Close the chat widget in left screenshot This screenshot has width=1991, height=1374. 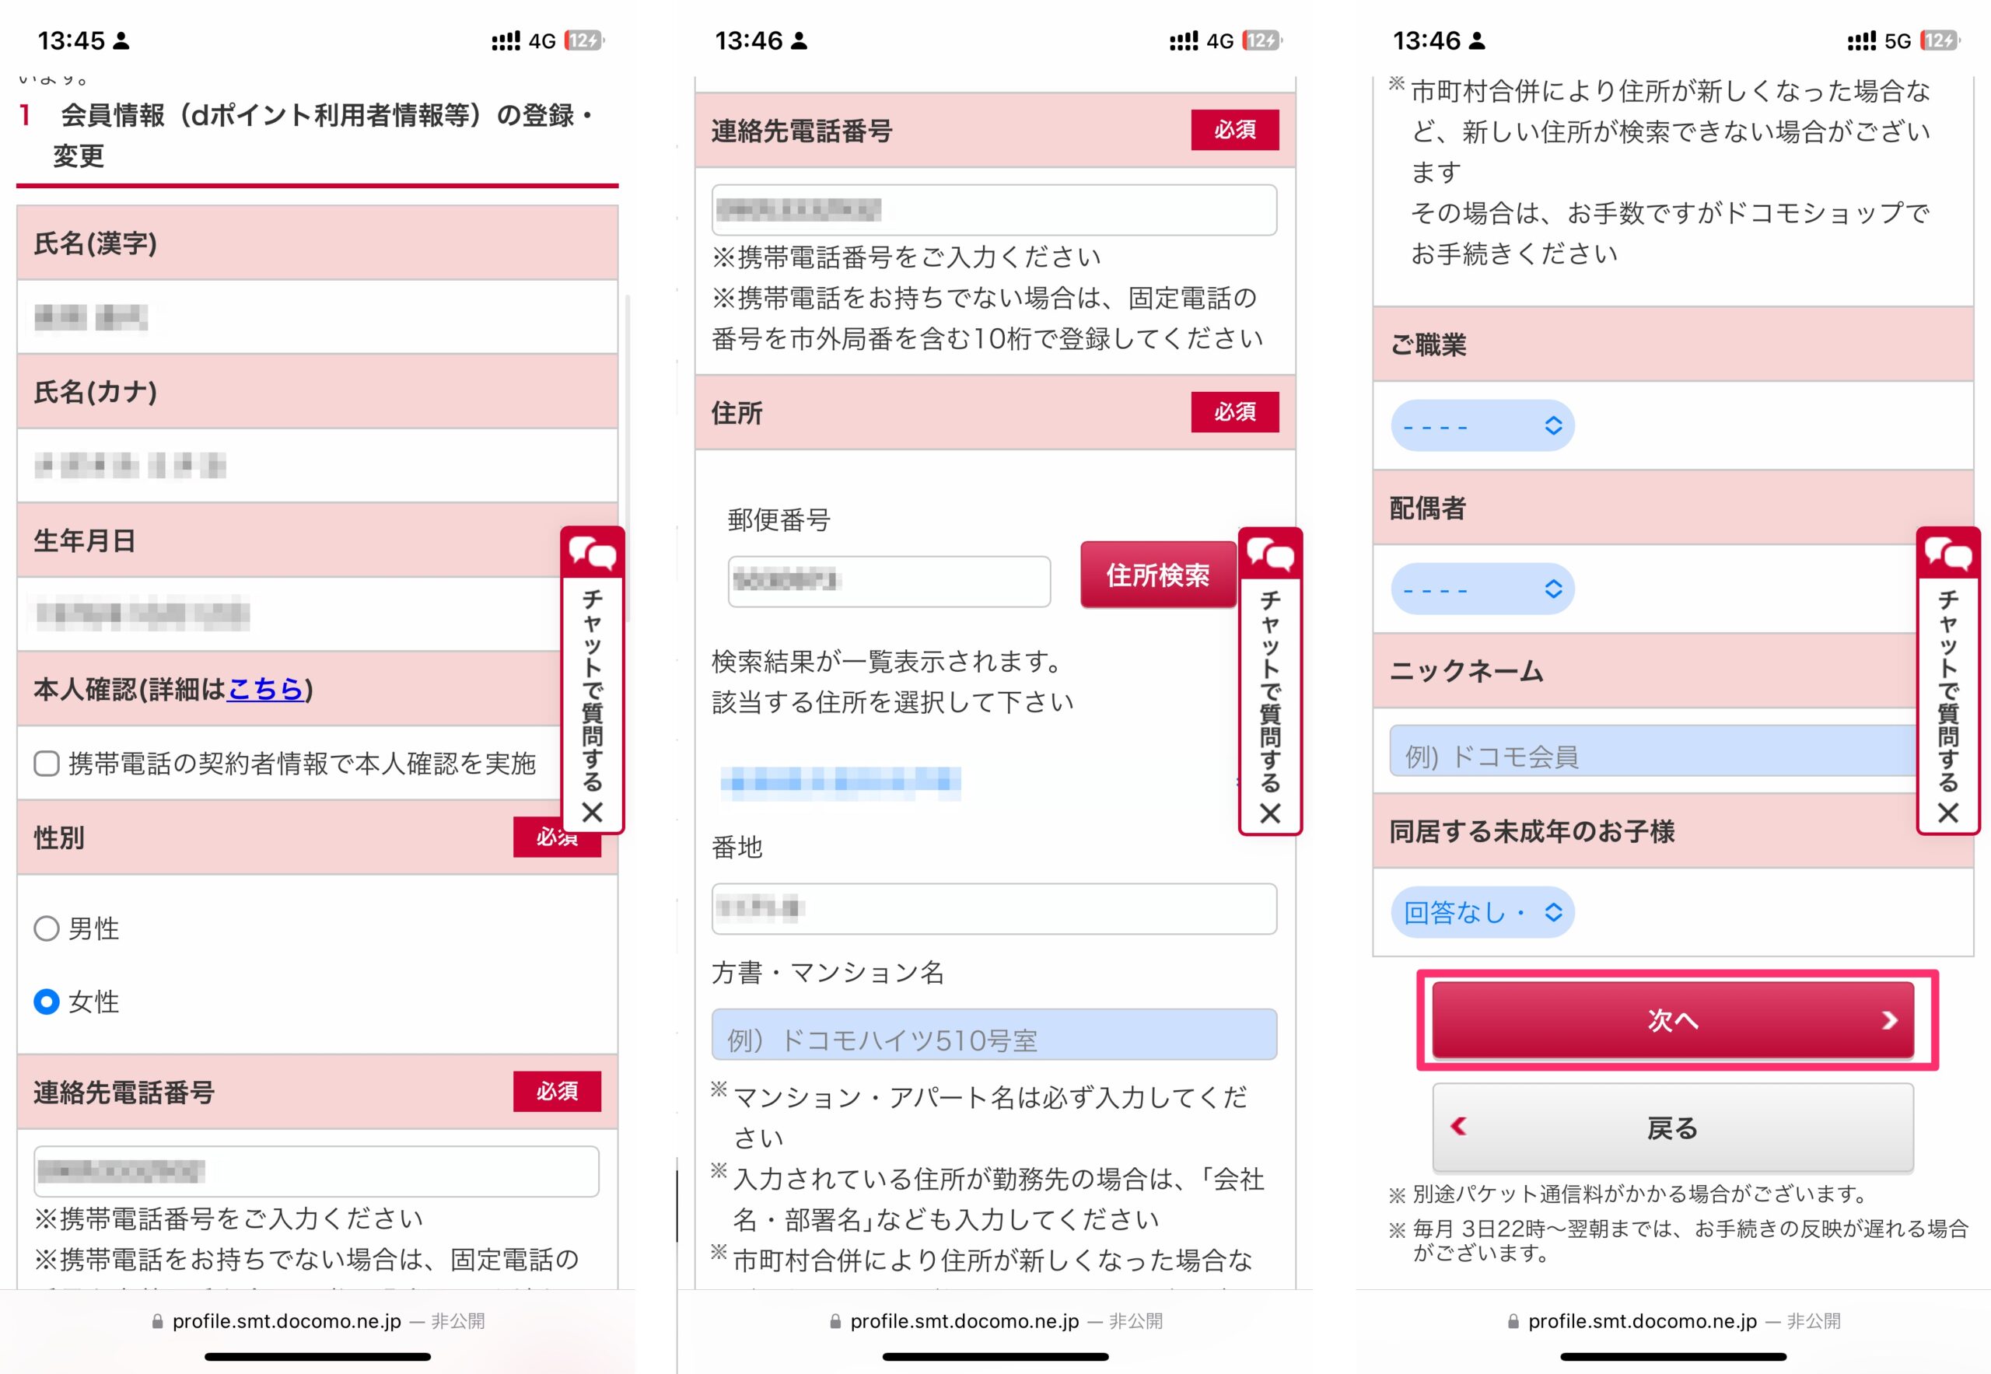click(x=593, y=812)
